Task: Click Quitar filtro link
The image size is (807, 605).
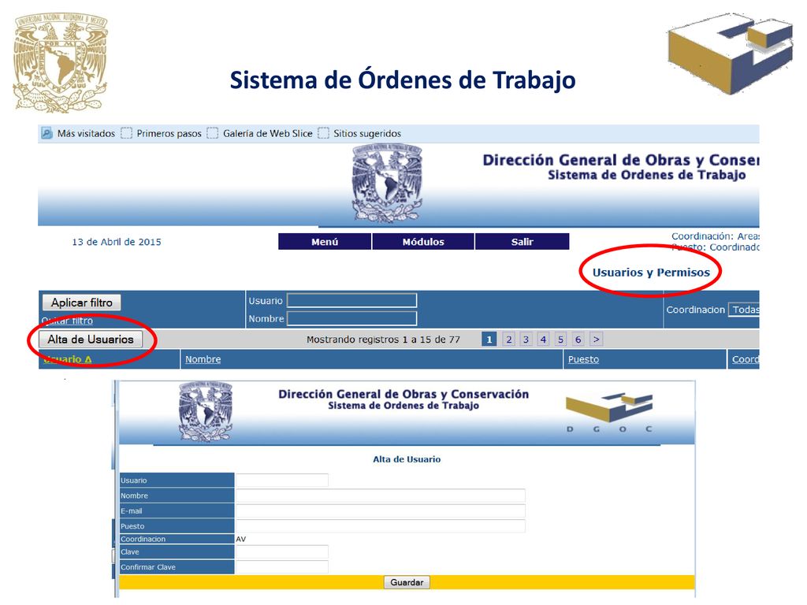Action: (x=68, y=321)
